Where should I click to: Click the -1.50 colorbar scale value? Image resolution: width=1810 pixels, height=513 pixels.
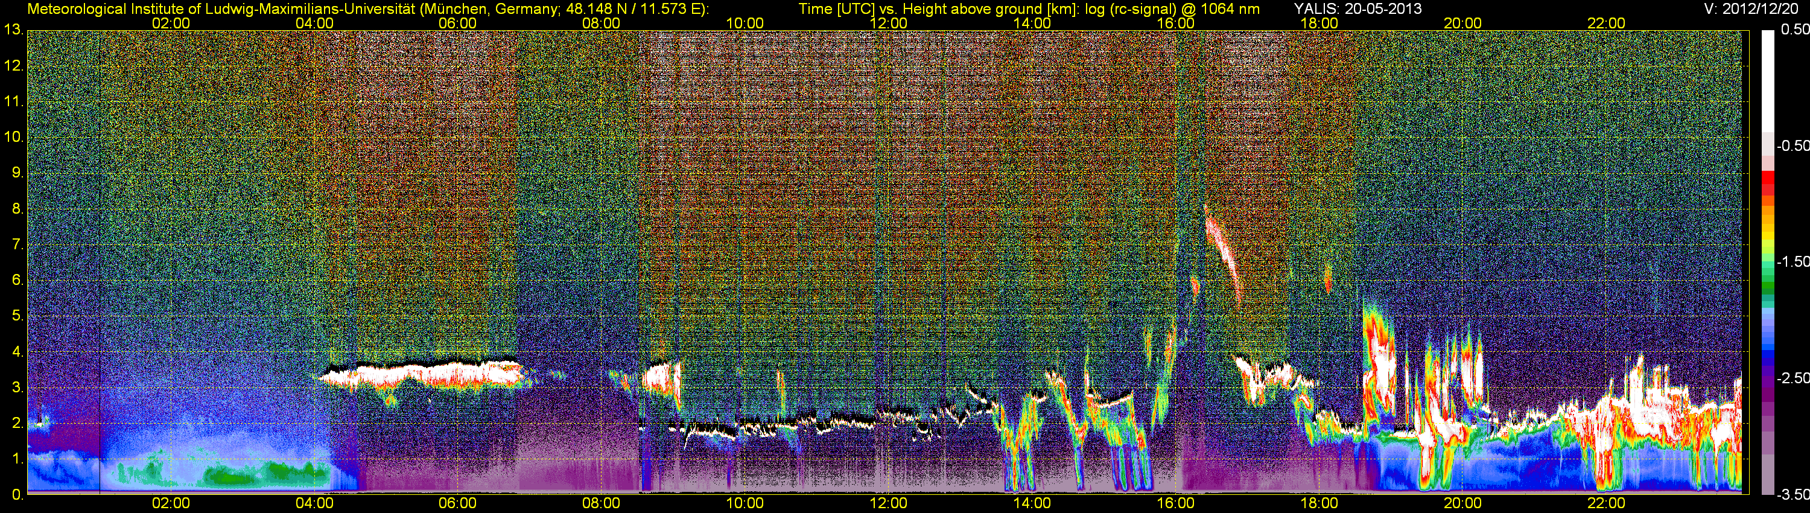[1793, 261]
